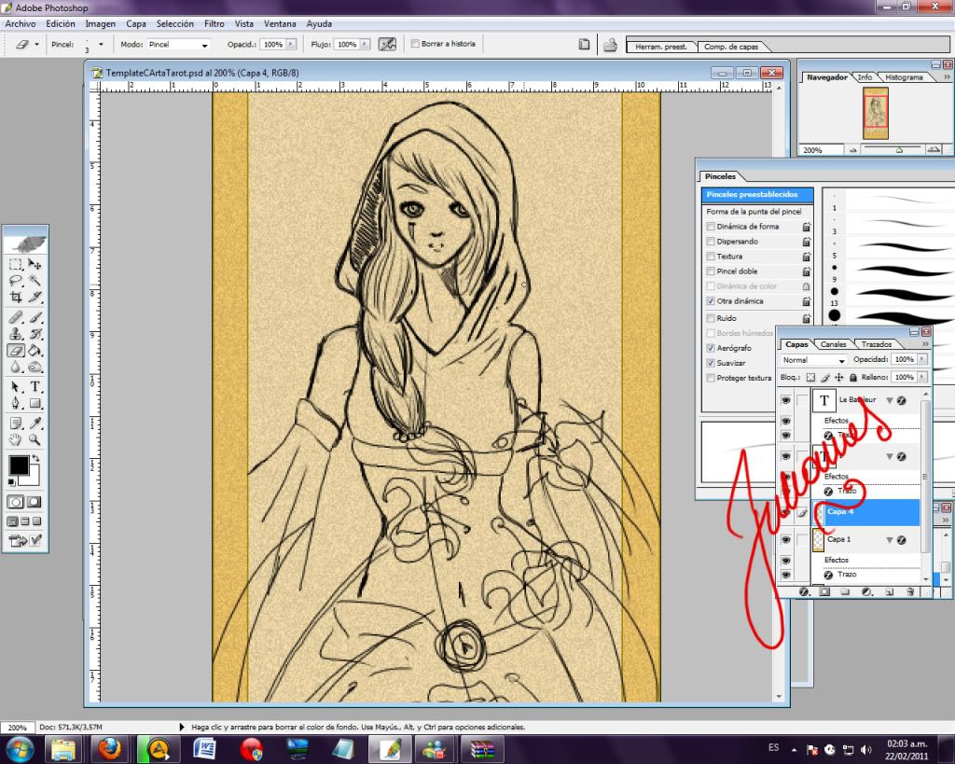Select the Brush tool in toolbox
This screenshot has width=955, height=764.
[x=35, y=317]
